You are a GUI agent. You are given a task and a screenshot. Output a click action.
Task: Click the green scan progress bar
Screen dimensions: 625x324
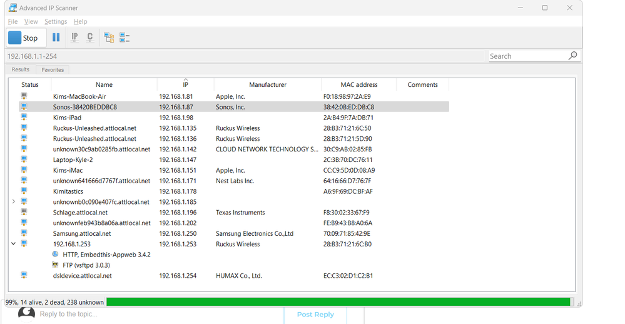point(338,302)
